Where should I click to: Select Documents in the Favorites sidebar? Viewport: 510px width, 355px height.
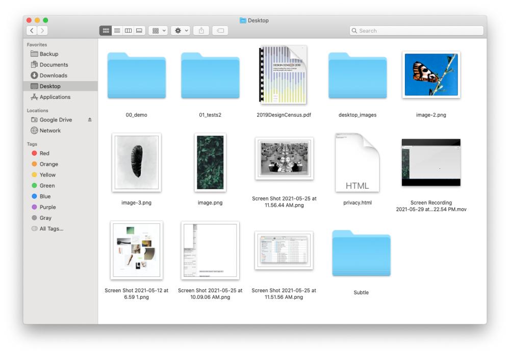pyautogui.click(x=53, y=64)
